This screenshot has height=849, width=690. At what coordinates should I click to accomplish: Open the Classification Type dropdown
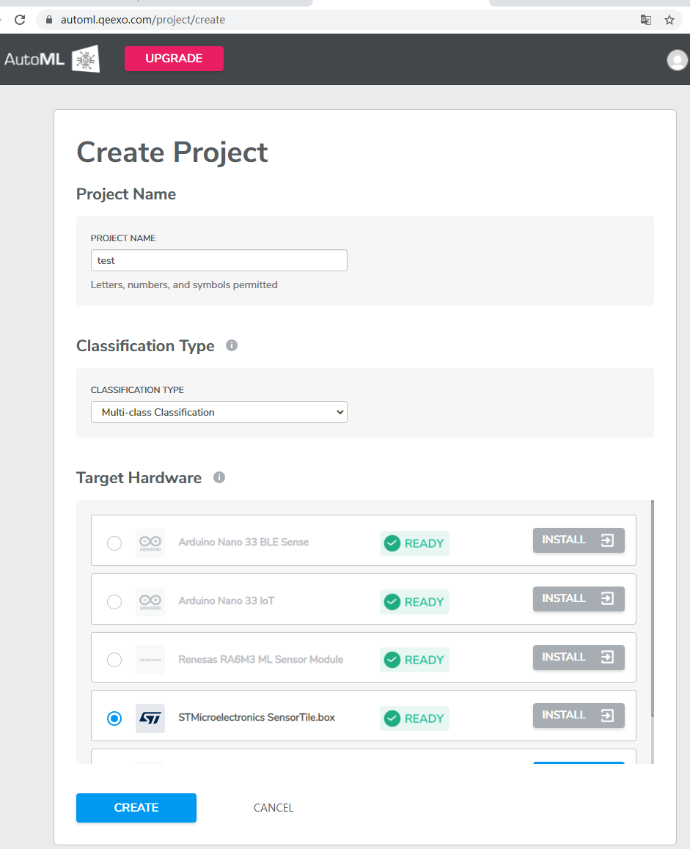pyautogui.click(x=219, y=412)
